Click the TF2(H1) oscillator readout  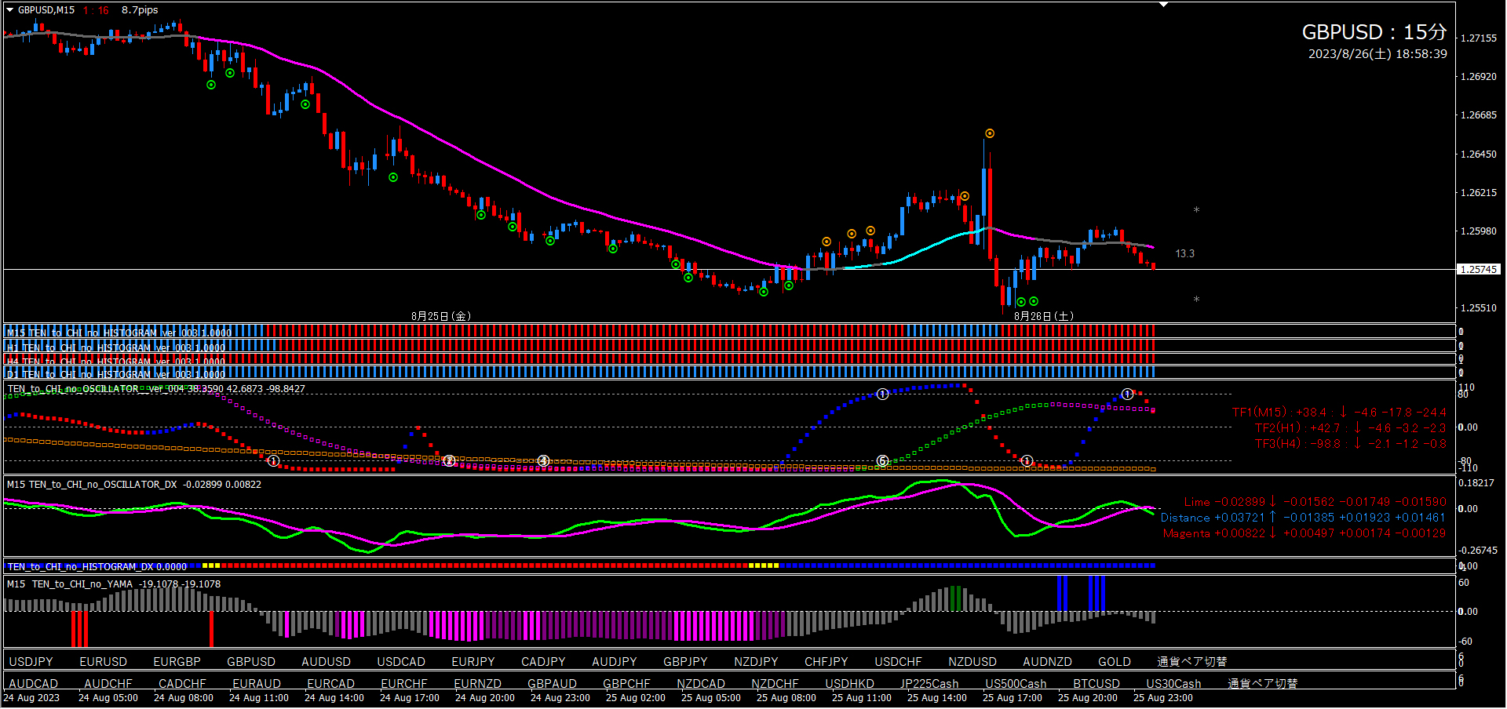tap(1350, 428)
